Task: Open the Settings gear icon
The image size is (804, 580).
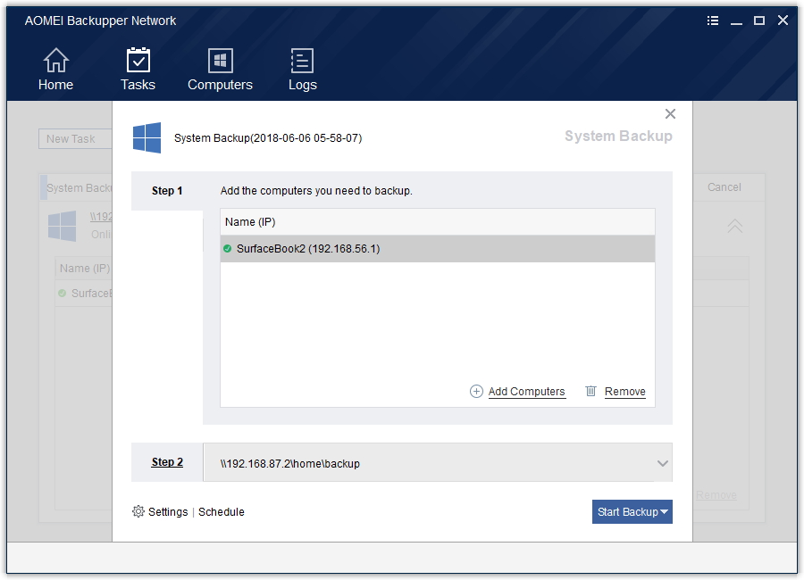Action: [x=138, y=511]
